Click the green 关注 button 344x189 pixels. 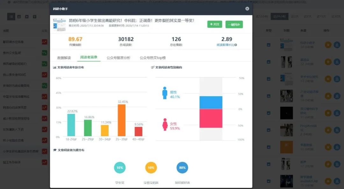coord(215,24)
